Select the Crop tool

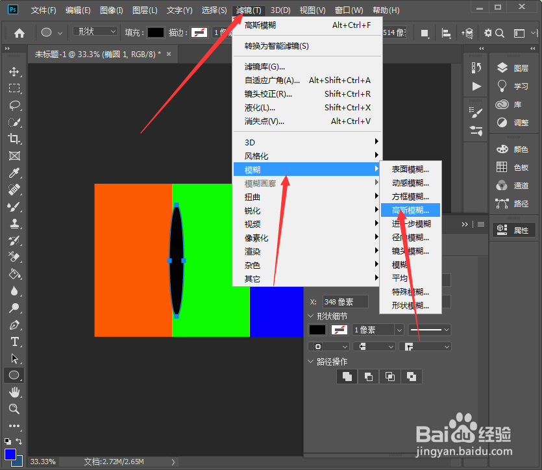[14, 139]
